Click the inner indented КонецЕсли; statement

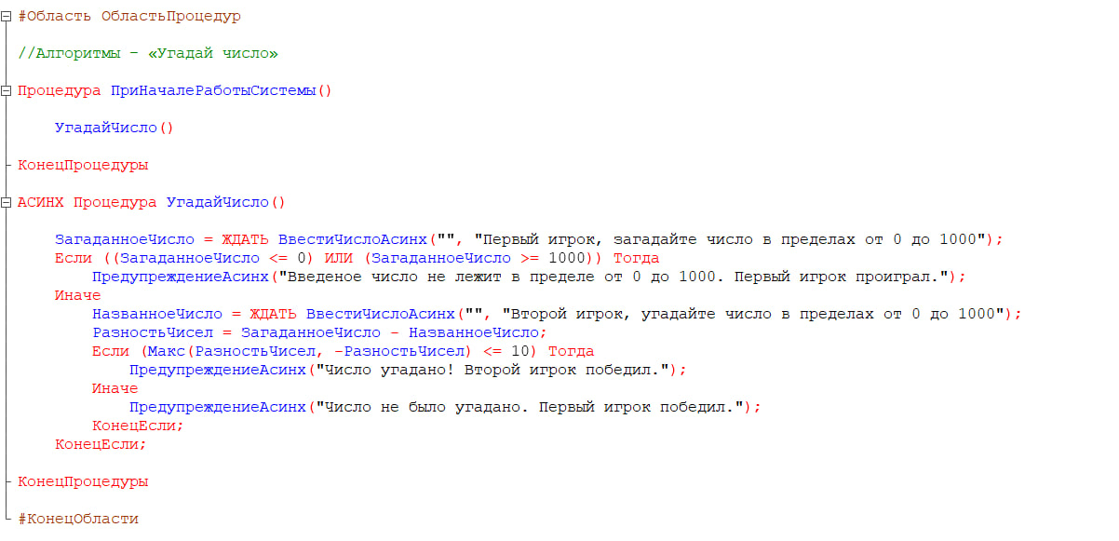(138, 426)
